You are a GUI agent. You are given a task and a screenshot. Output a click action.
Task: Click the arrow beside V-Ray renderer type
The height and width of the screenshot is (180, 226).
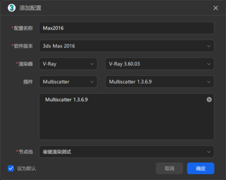pyautogui.click(x=92, y=64)
